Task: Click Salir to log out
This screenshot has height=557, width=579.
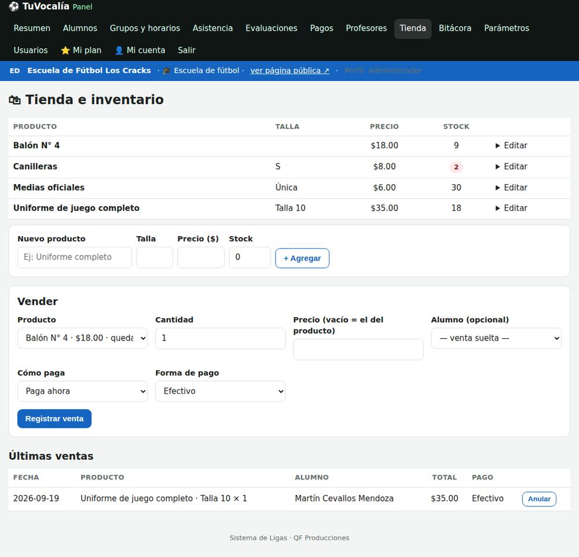Action: pyautogui.click(x=186, y=50)
